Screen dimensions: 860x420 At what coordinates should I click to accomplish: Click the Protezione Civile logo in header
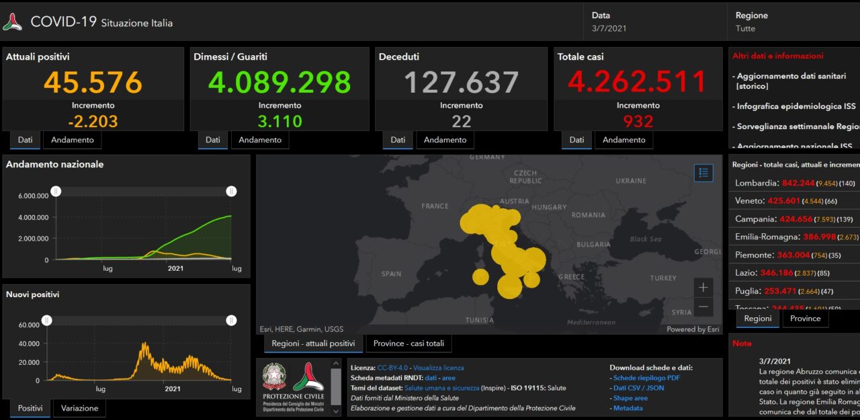(12, 22)
